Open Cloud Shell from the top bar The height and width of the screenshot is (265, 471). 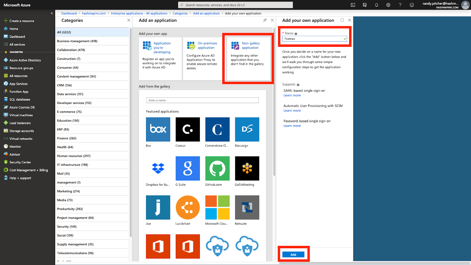pos(353,5)
